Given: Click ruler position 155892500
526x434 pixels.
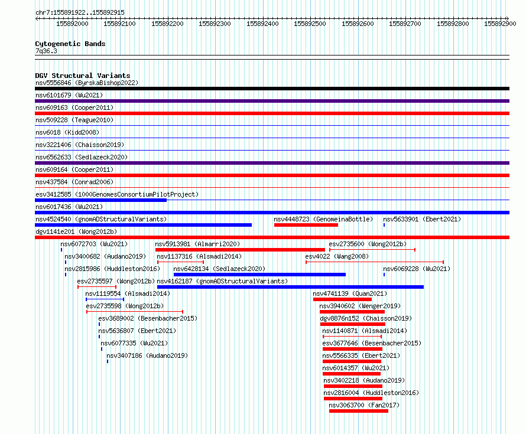Looking at the screenshot, I should tap(310, 24).
